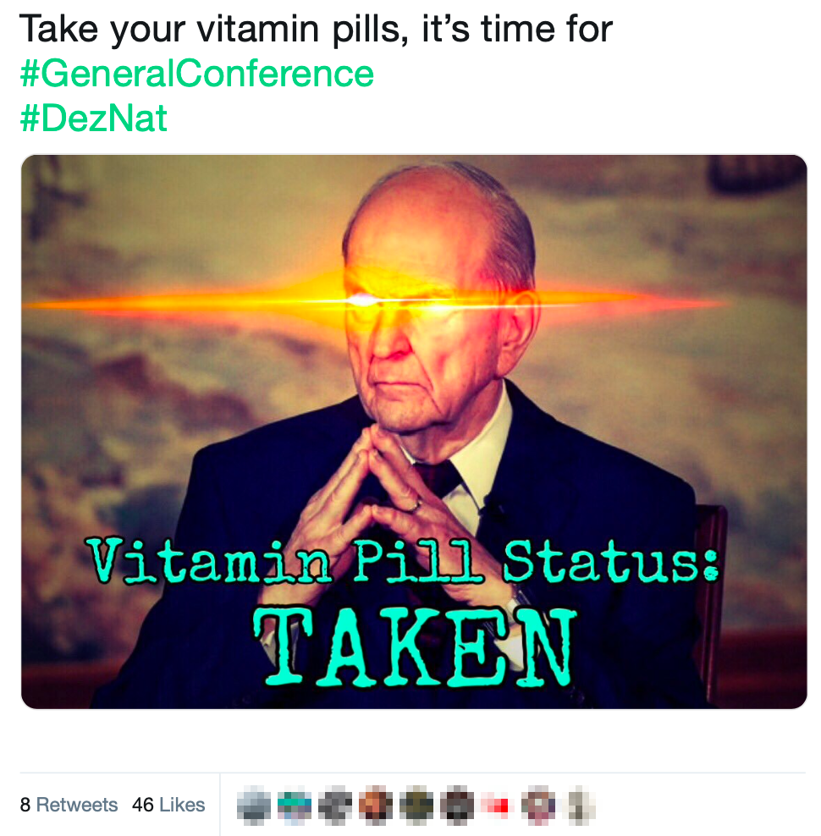Click the number 46 beside Likes

click(x=142, y=804)
